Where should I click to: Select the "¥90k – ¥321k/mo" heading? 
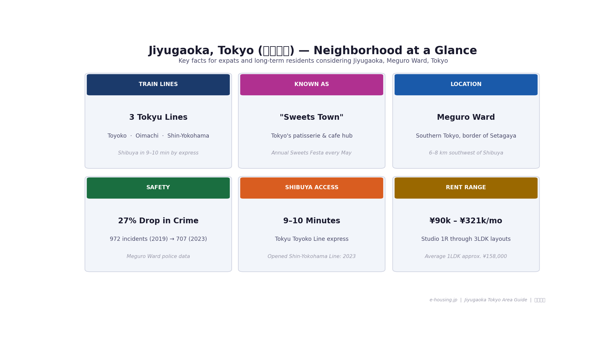[466, 221]
